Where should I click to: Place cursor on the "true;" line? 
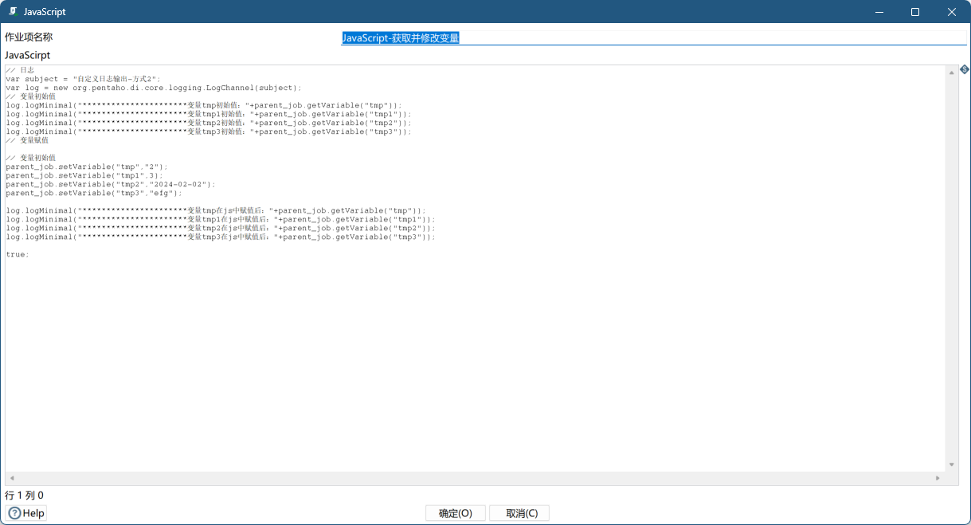click(18, 254)
